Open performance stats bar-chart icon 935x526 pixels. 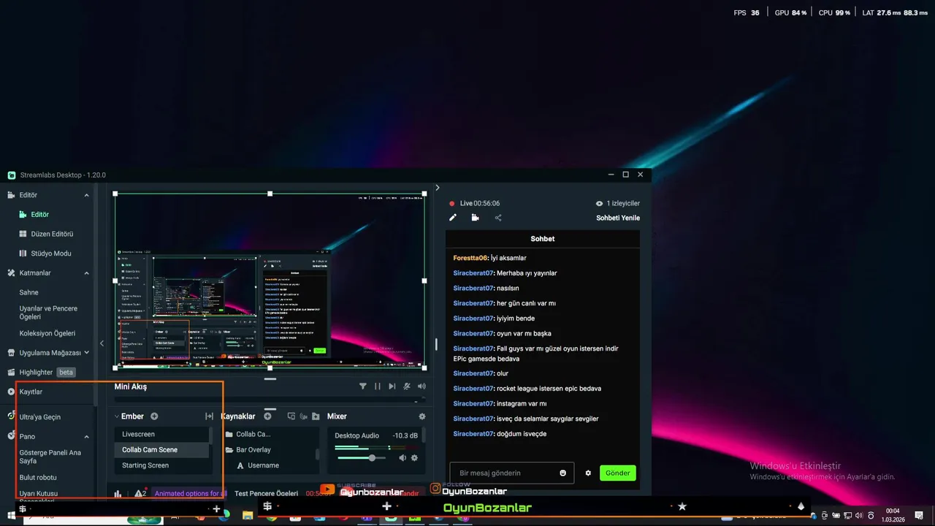pos(118,494)
